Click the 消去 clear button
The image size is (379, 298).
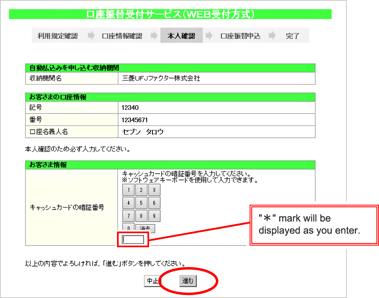tap(145, 228)
